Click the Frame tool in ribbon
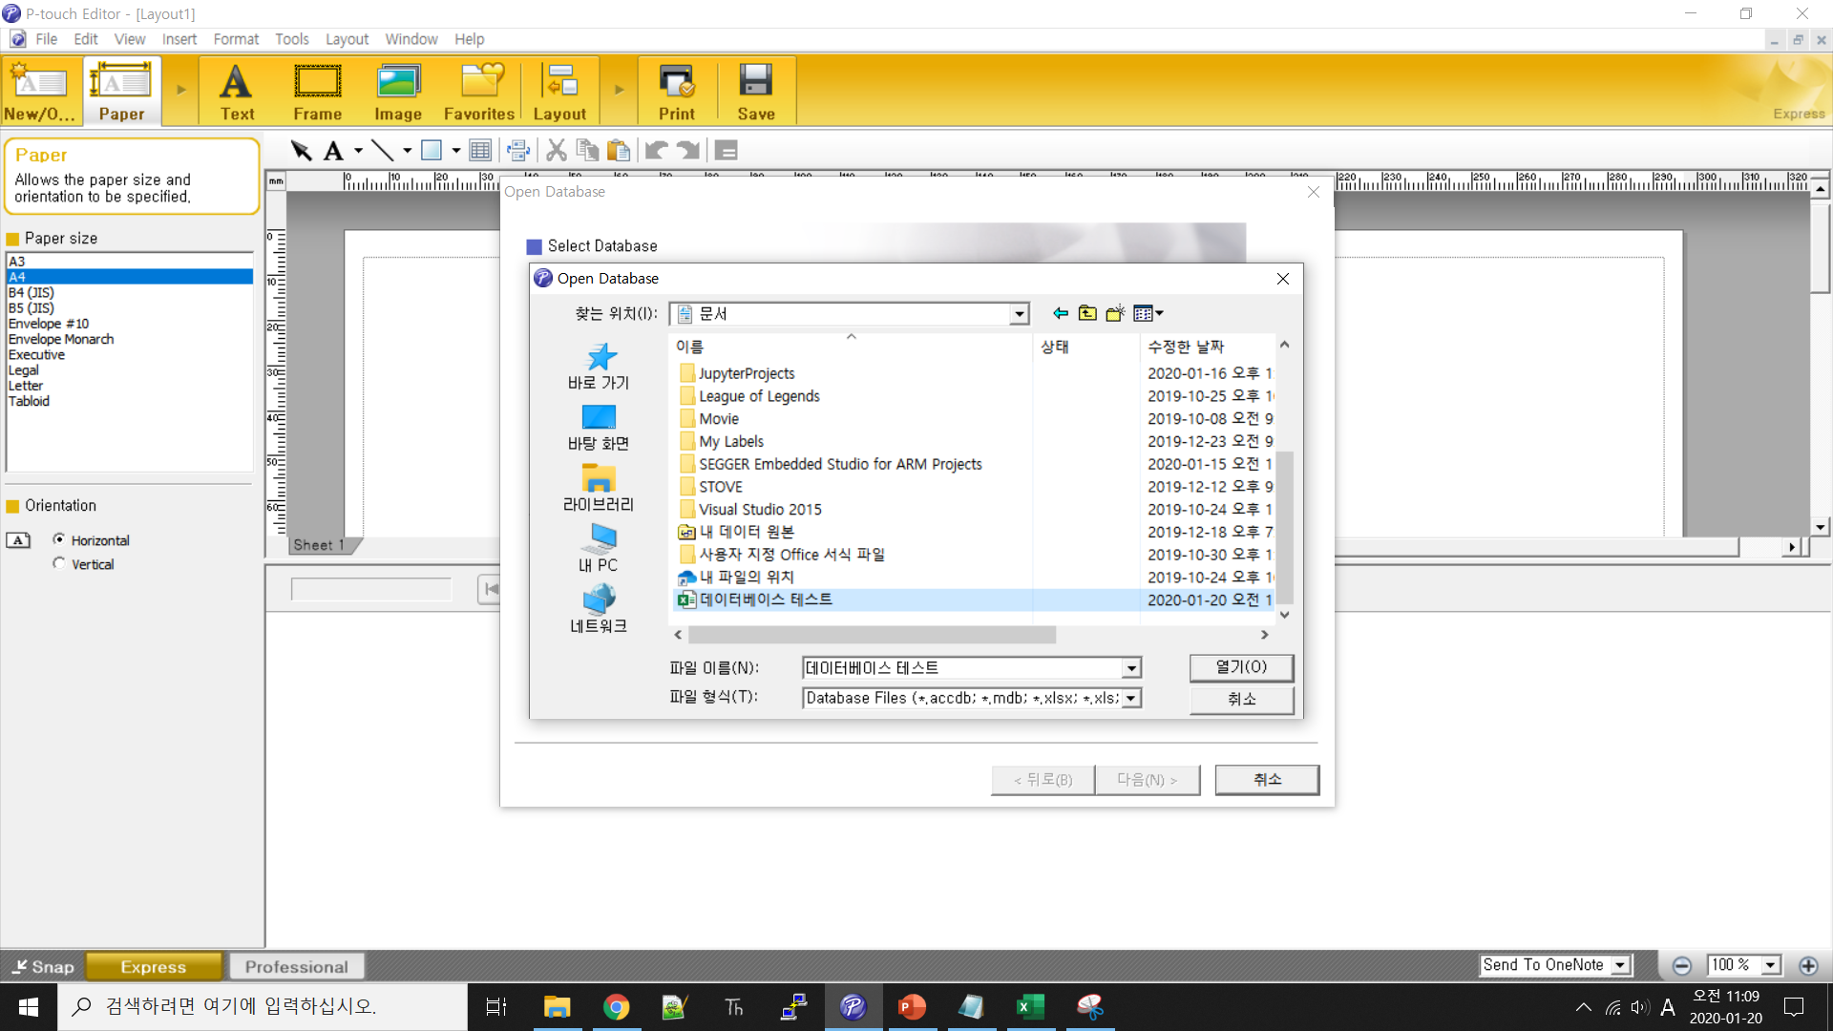This screenshot has width=1833, height=1031. pos(317,92)
